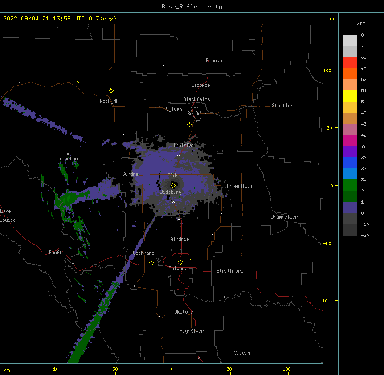Click the Sundre city label
The height and width of the screenshot is (375, 384).
click(130, 174)
